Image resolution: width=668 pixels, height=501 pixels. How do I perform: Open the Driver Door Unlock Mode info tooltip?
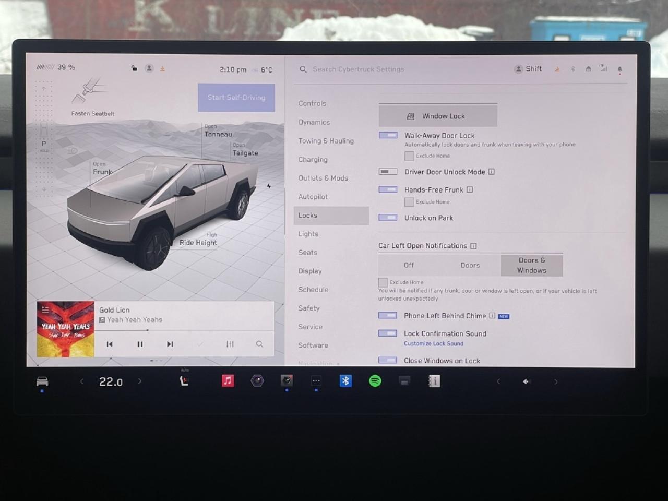pos(491,171)
